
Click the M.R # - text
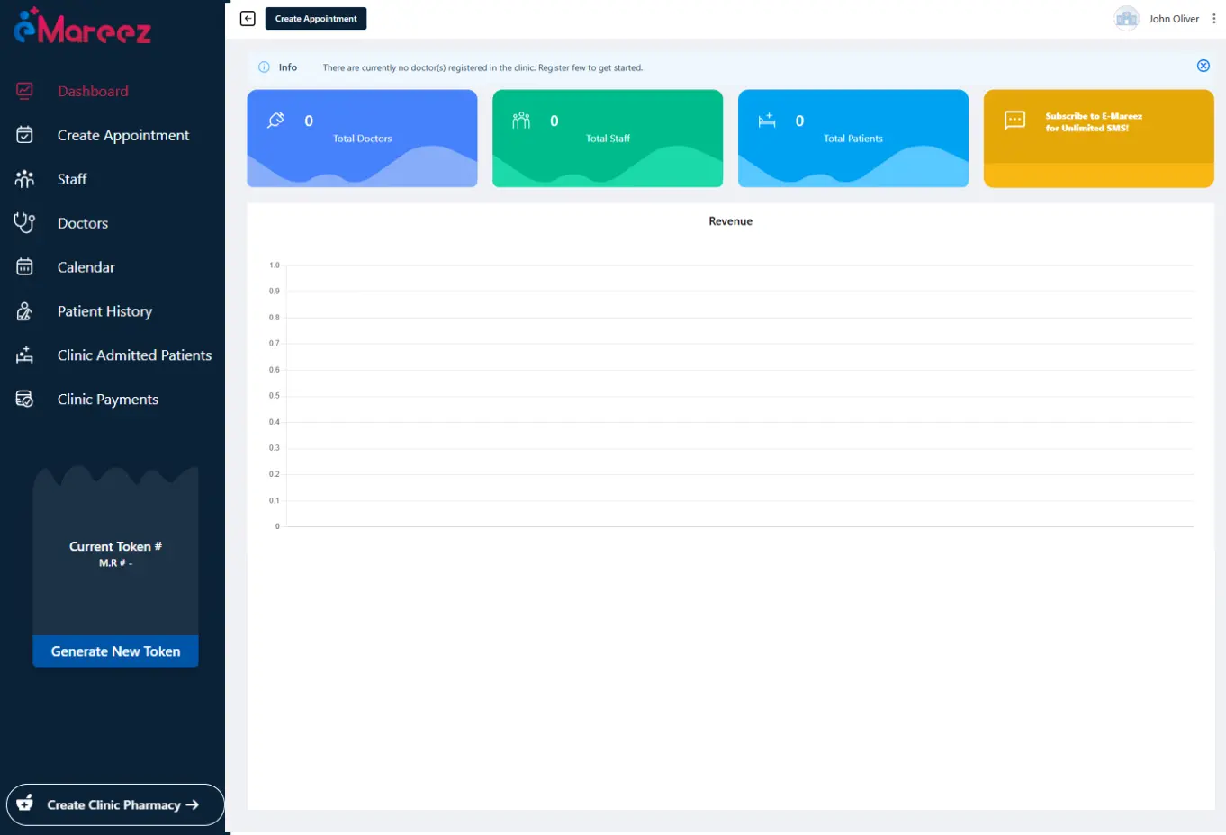[x=115, y=563]
